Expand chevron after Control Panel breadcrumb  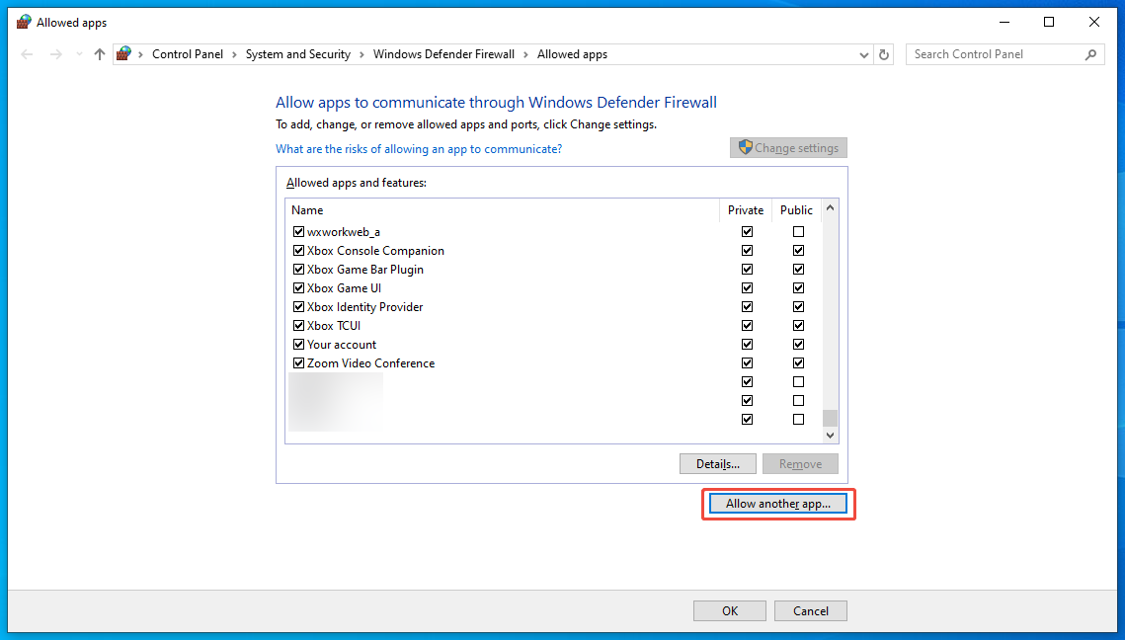235,54
